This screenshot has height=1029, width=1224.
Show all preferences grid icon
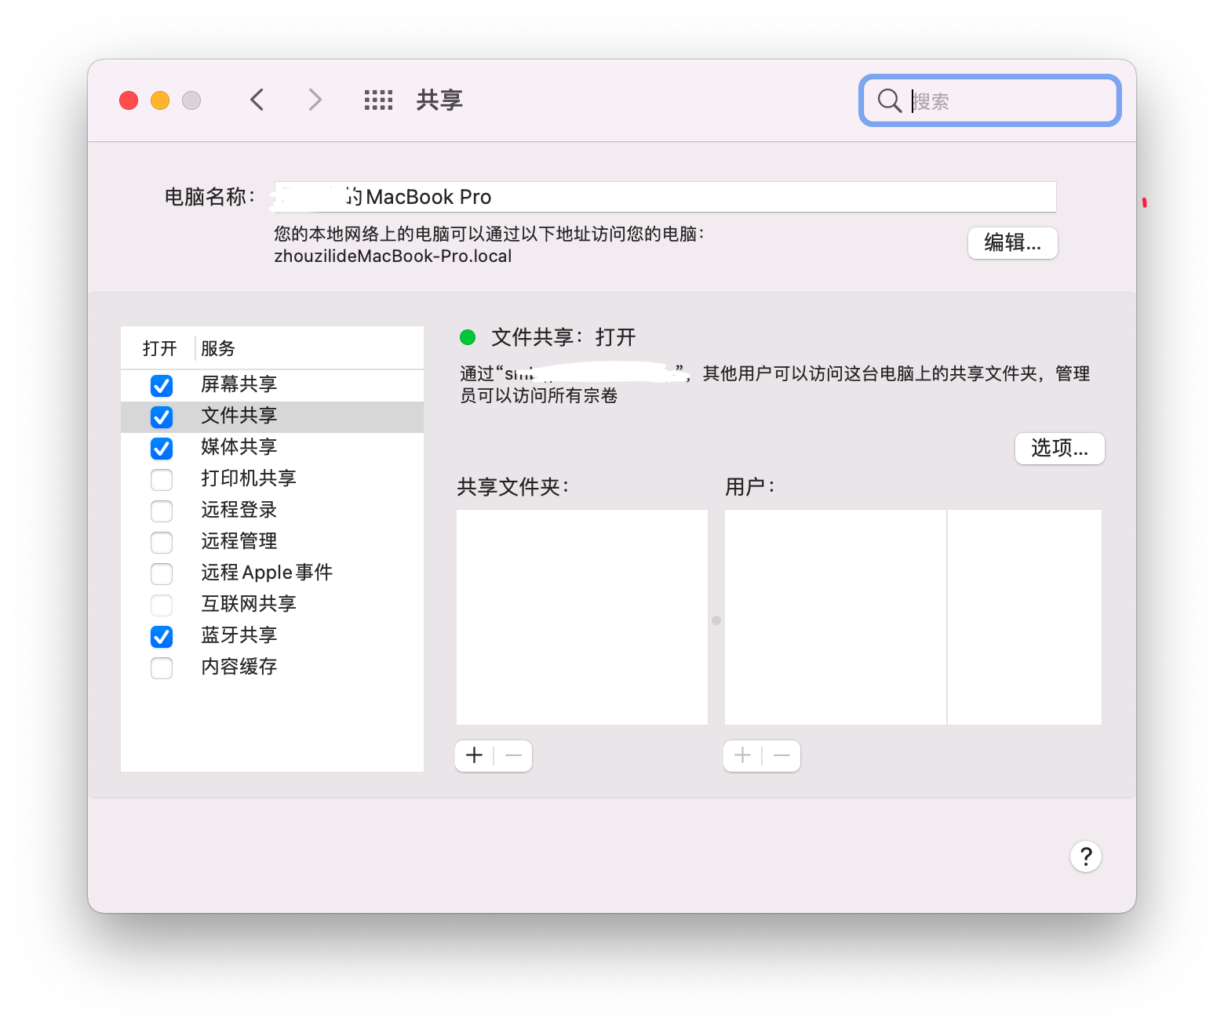pyautogui.click(x=378, y=100)
